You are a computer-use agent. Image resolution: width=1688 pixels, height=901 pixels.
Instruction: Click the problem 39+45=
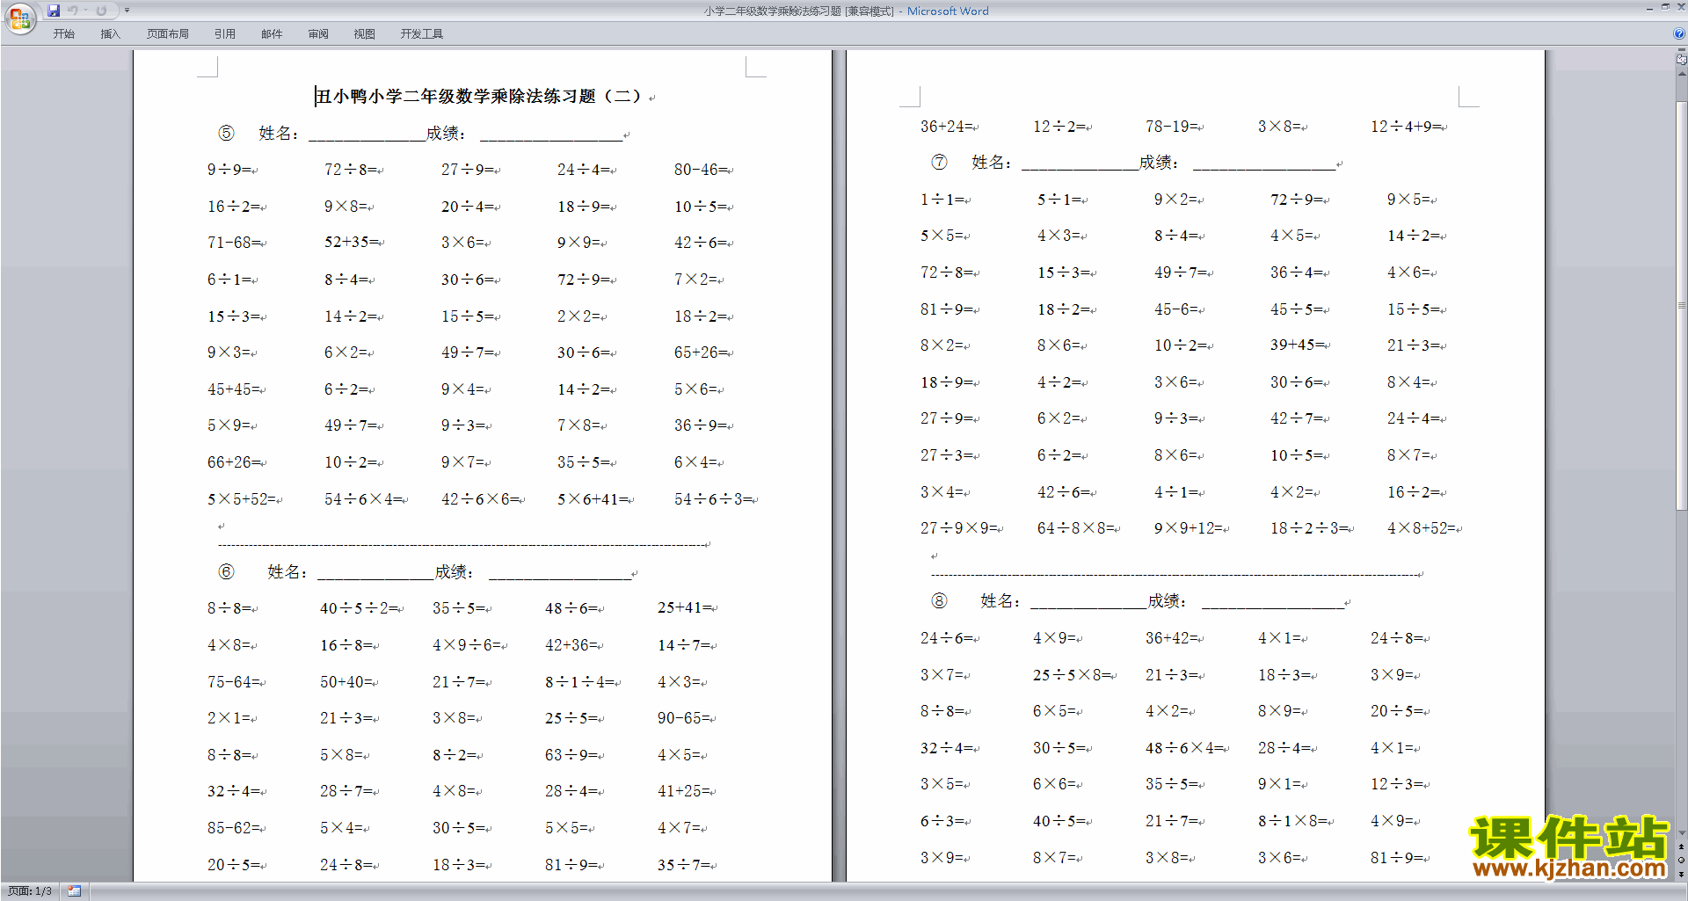pos(1298,345)
